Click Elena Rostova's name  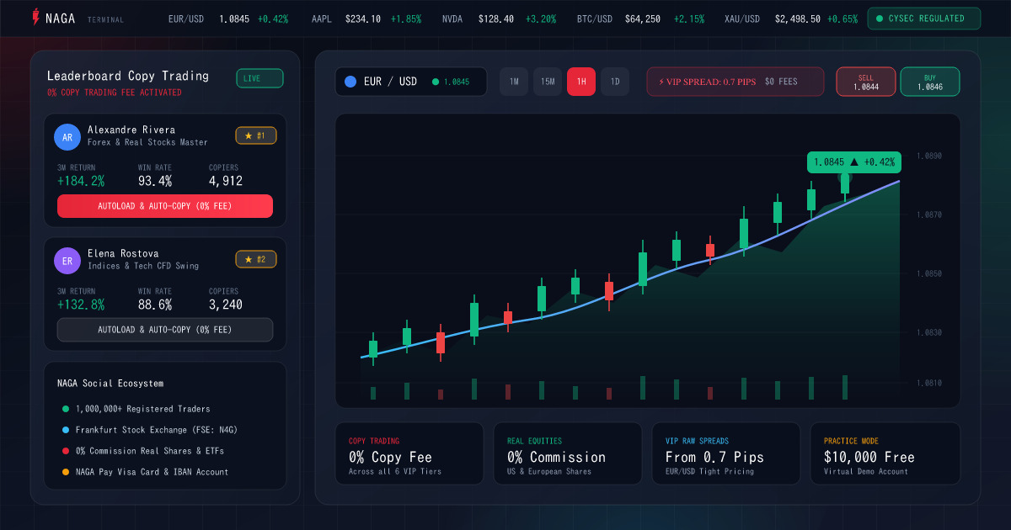pyautogui.click(x=123, y=253)
